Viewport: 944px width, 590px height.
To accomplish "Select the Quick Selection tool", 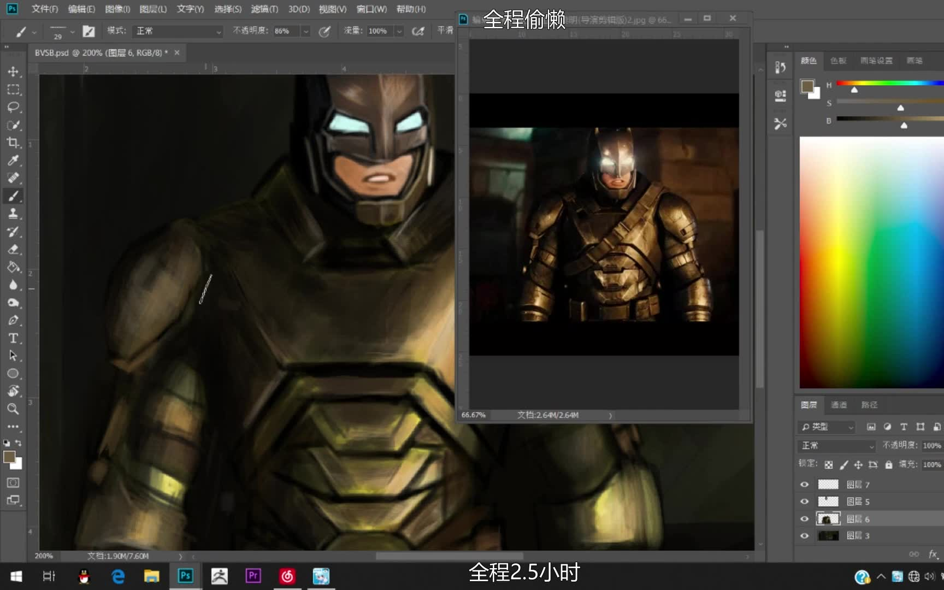I will (x=13, y=125).
